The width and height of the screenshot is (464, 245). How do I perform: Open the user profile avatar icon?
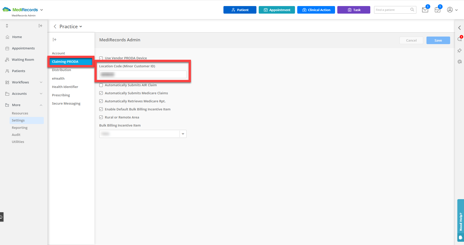click(450, 10)
